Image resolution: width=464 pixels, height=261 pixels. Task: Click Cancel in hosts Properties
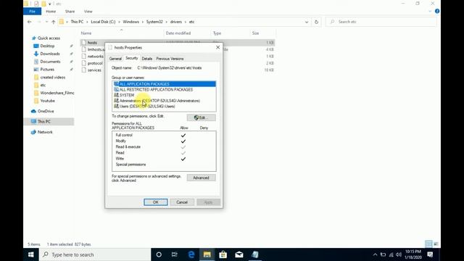pyautogui.click(x=182, y=202)
